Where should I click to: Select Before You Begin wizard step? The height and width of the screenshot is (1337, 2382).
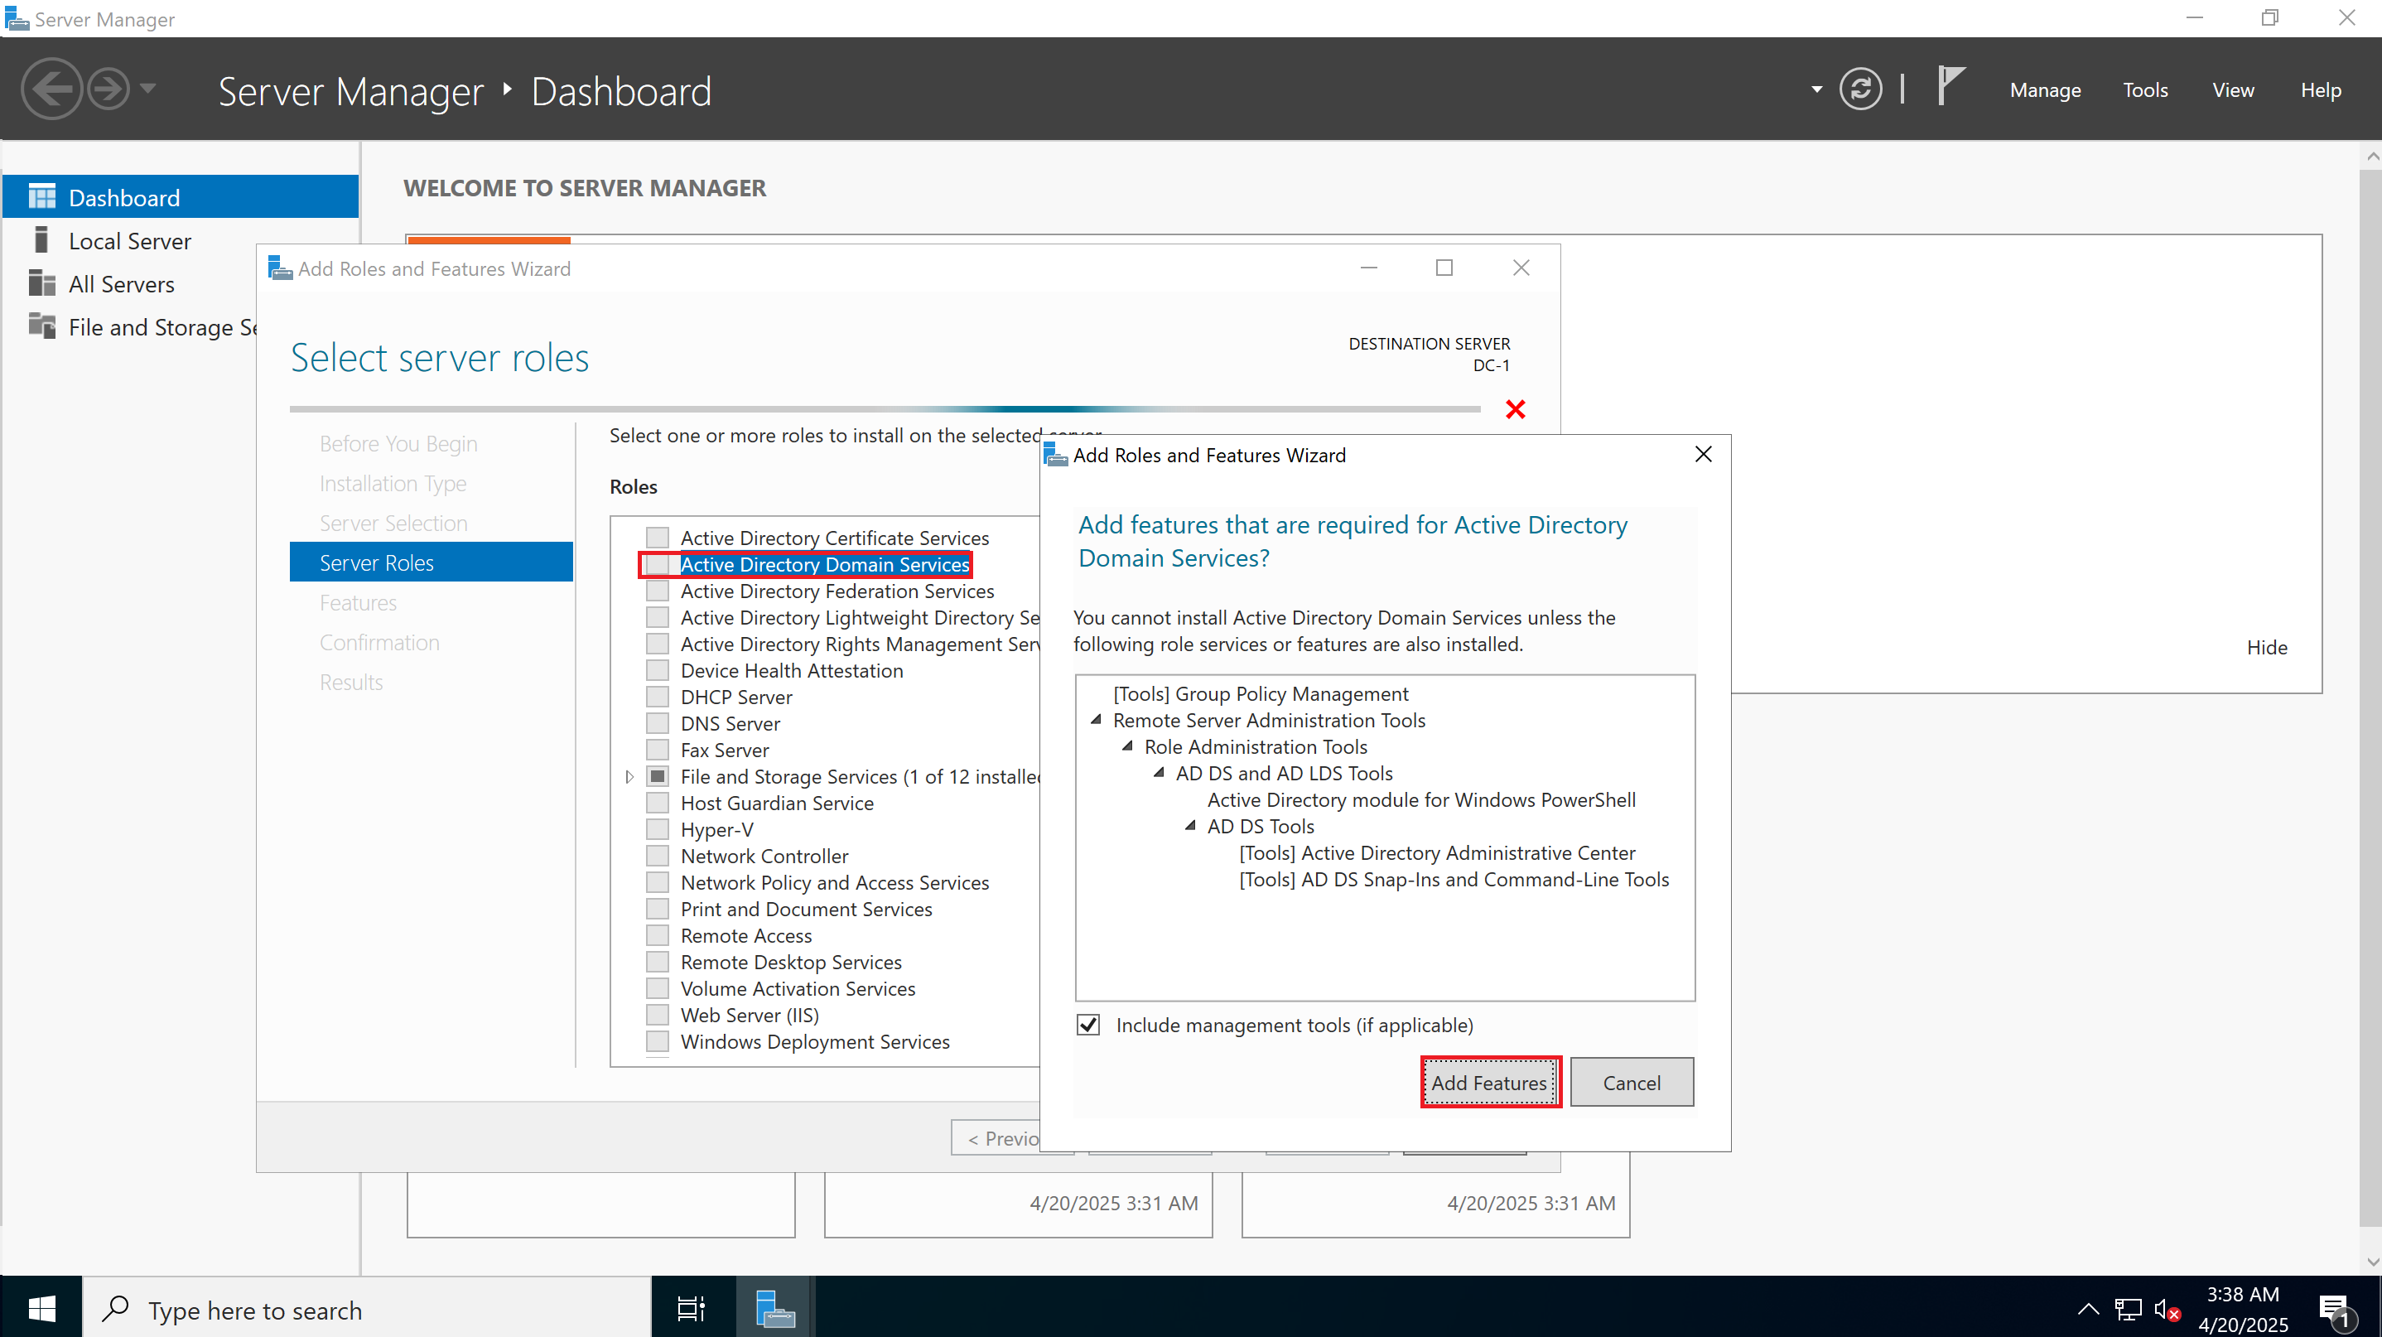point(398,444)
